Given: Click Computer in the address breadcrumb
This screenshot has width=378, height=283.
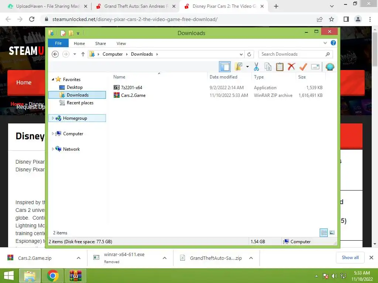Looking at the screenshot, I should click(x=113, y=54).
